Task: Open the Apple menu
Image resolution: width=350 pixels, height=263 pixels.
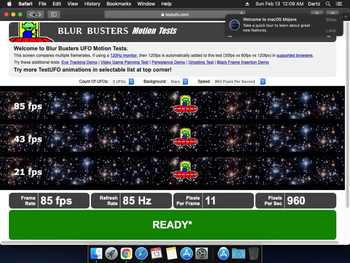Action: 9,4
